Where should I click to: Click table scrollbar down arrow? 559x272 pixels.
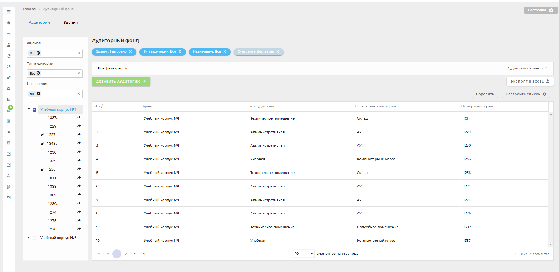(551, 244)
